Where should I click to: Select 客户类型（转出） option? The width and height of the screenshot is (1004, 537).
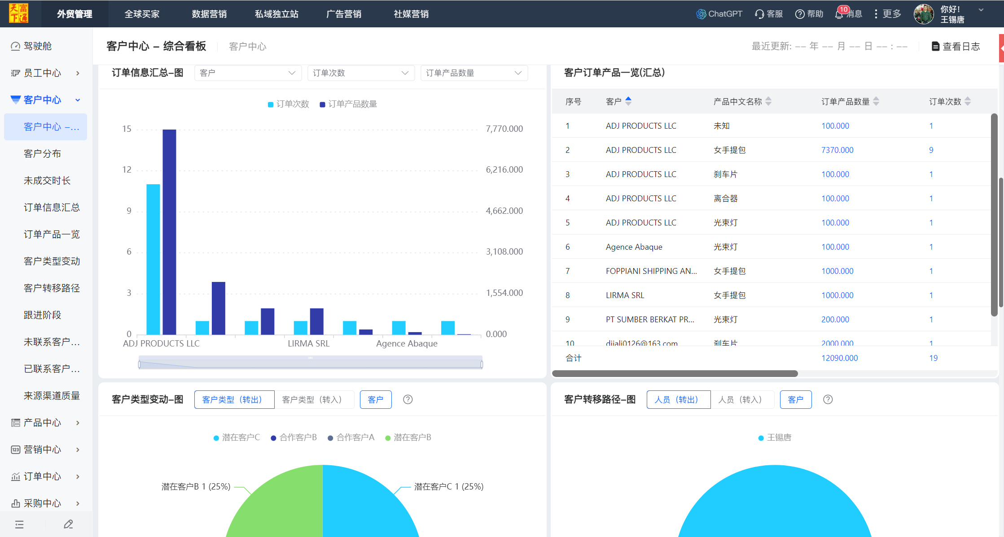pos(234,399)
